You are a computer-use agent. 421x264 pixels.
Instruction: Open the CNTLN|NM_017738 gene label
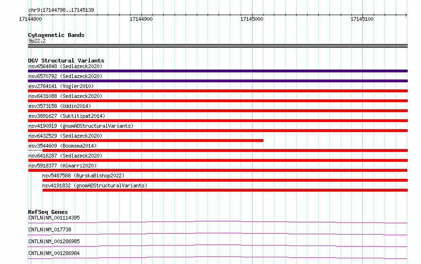tap(50, 229)
